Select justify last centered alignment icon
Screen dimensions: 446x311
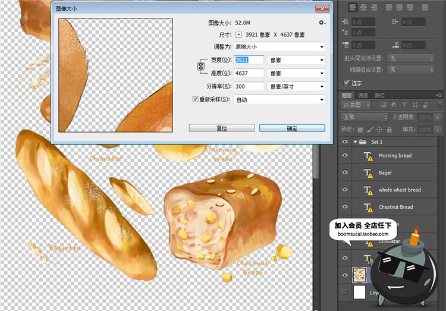click(400, 7)
